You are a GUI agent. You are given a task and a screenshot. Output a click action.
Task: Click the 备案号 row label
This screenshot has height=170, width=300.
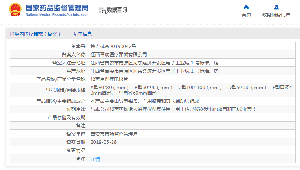click(x=78, y=46)
